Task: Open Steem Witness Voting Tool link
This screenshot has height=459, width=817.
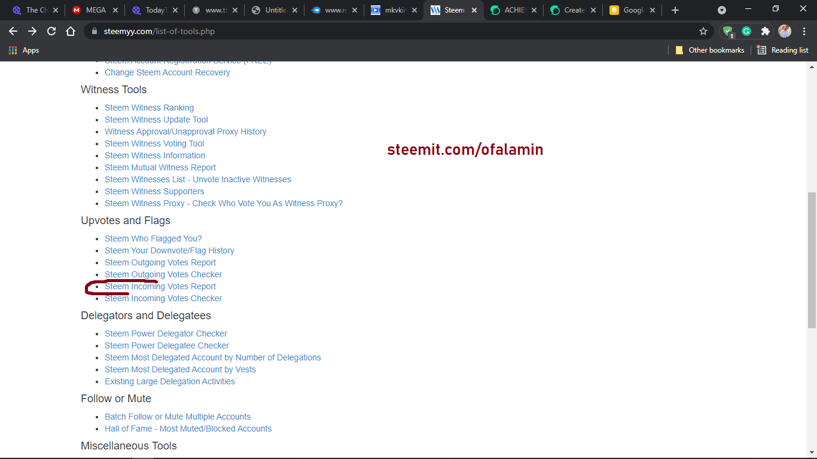Action: 154,143
